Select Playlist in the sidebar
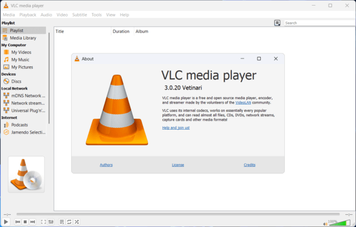The height and width of the screenshot is (227, 356). coord(23,31)
